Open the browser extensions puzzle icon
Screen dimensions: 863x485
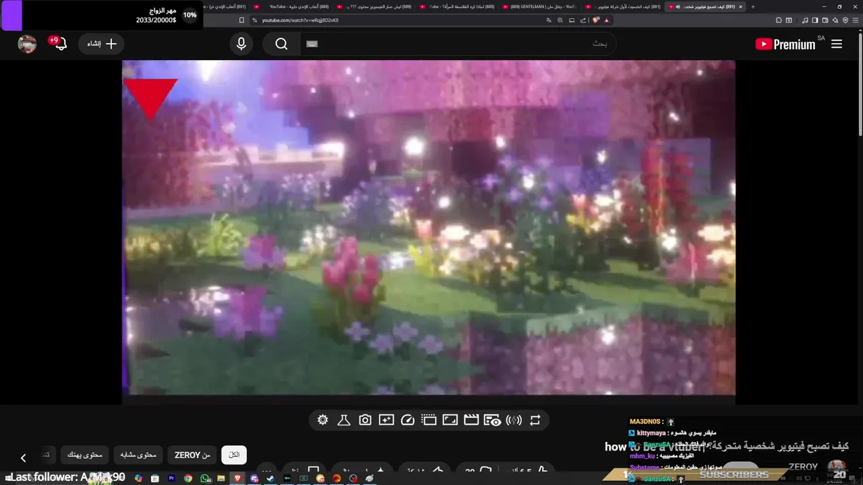click(x=779, y=20)
